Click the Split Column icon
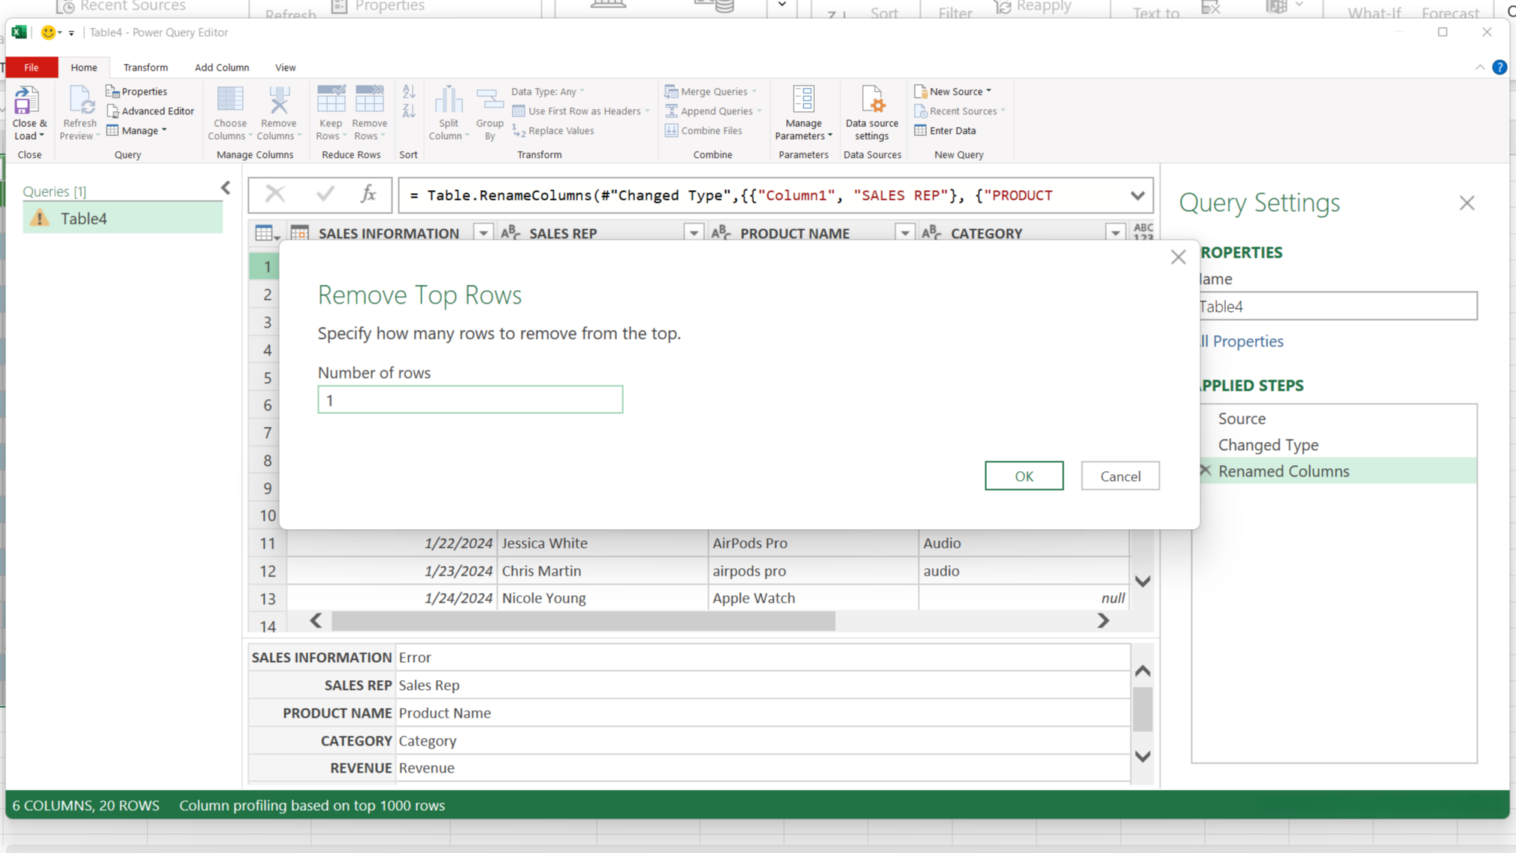 click(449, 100)
